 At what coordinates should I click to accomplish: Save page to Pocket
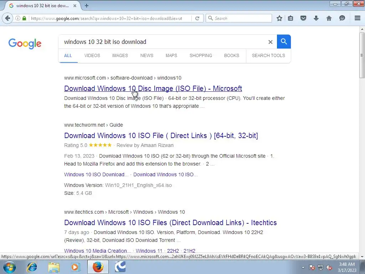click(303, 18)
